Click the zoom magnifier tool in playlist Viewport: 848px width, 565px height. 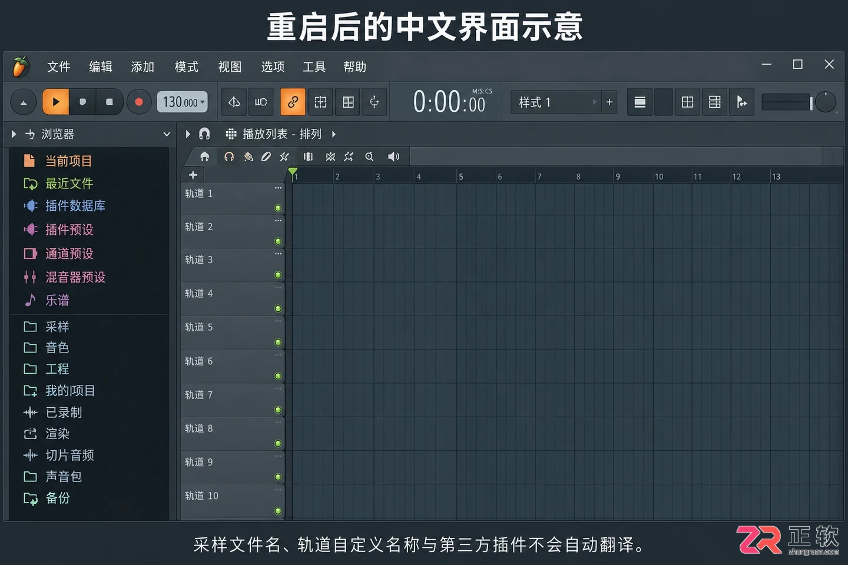click(369, 157)
